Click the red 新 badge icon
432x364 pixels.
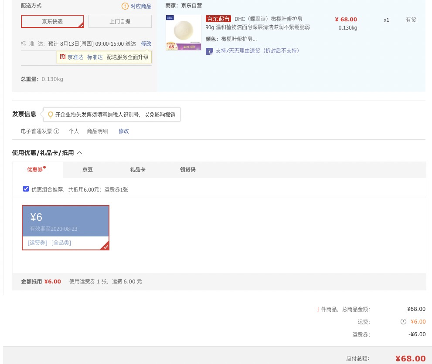(x=62, y=57)
